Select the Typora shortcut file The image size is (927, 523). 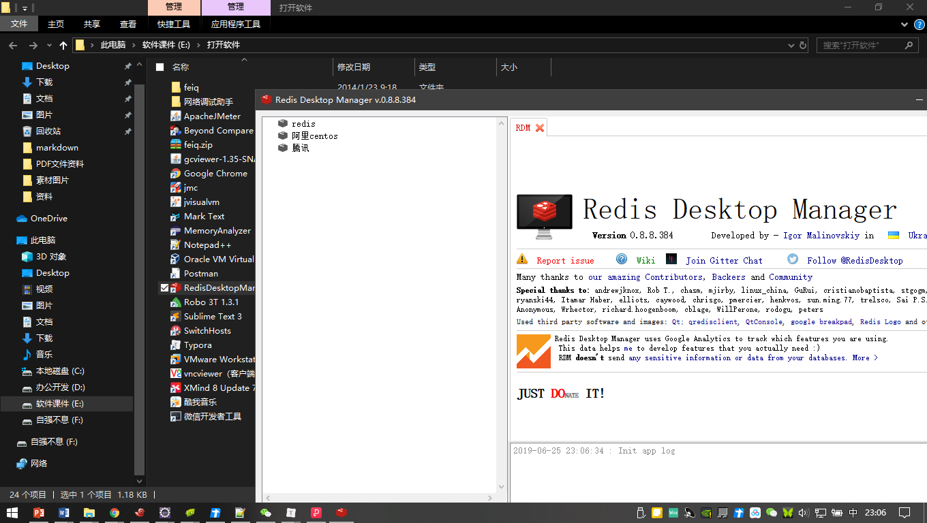[198, 345]
